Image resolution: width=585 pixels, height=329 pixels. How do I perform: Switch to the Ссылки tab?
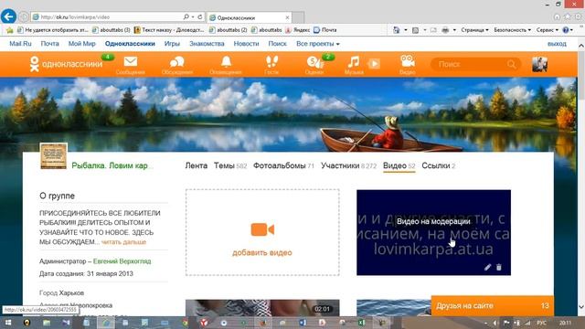tap(439, 165)
